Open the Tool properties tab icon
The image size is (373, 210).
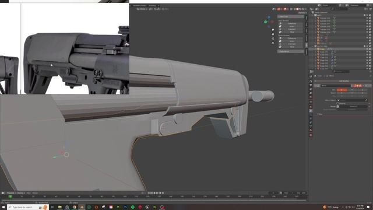click(311, 76)
